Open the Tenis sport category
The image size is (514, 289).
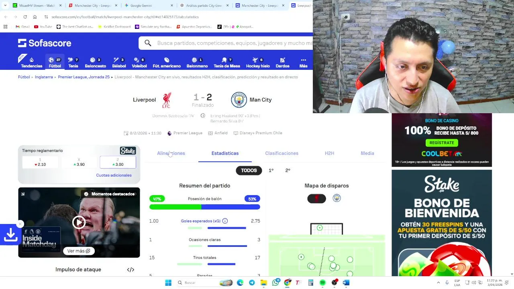[x=73, y=63]
